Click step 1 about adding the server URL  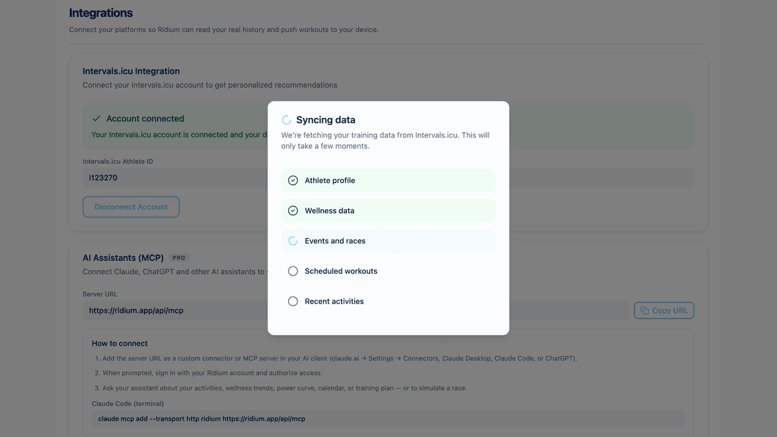click(336, 358)
